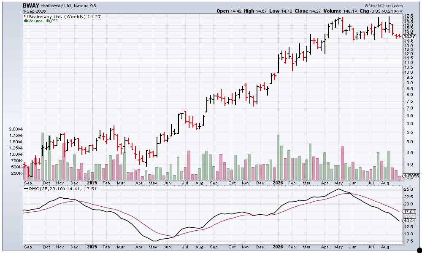Click the 2.00M volume axis label
422x253 pixels.
[15, 129]
